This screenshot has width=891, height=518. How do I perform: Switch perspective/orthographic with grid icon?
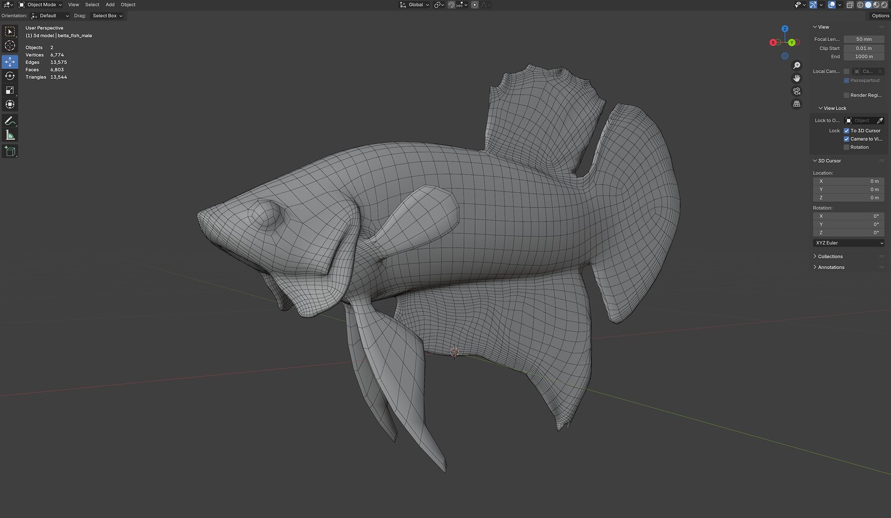click(797, 104)
